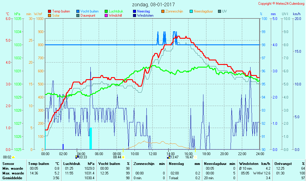Click the sunset icon next to 16:47

pos(196,157)
